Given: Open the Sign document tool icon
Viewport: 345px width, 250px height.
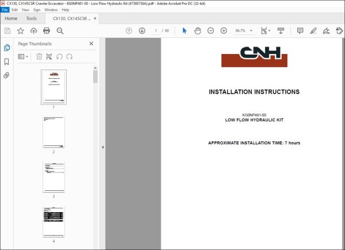Looking at the screenshot, I should click(x=326, y=31).
